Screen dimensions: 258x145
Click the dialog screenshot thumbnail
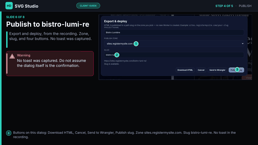pos(175,47)
